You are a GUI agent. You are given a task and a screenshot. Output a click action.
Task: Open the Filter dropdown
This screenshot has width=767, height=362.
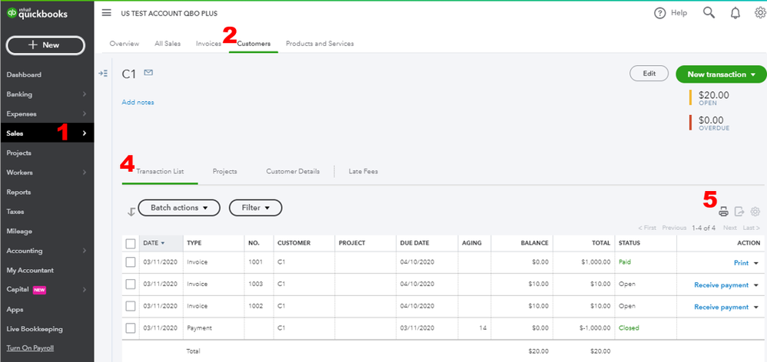(x=255, y=208)
